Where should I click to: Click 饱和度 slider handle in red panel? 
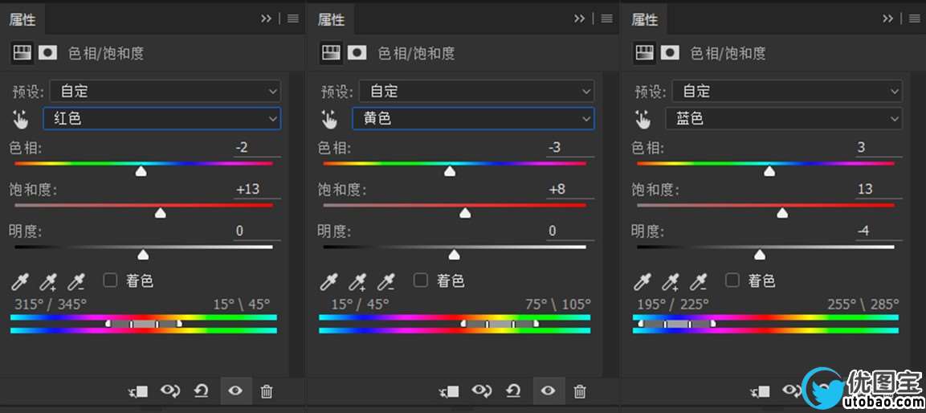click(x=160, y=213)
